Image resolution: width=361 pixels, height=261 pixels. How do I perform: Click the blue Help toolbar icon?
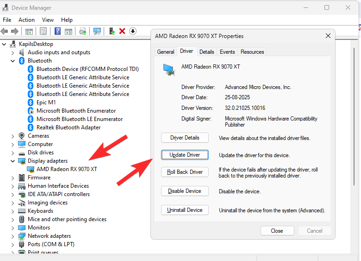pyautogui.click(x=57, y=31)
